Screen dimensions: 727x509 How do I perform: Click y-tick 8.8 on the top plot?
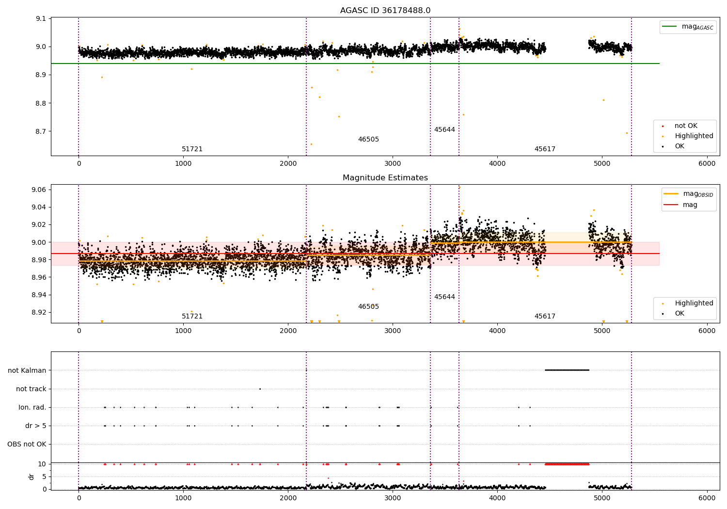(41, 103)
